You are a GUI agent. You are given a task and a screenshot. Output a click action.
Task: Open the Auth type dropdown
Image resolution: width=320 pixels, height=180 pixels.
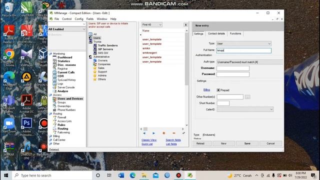point(250,62)
